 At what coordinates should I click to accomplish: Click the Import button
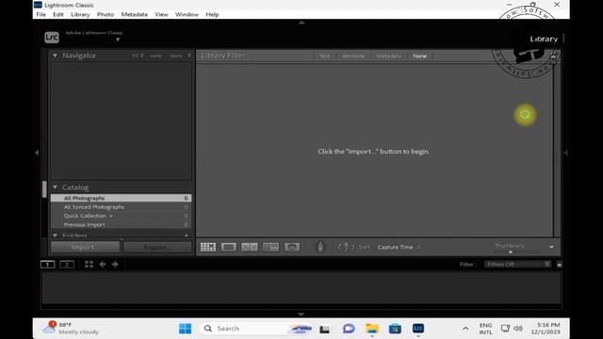pos(85,247)
